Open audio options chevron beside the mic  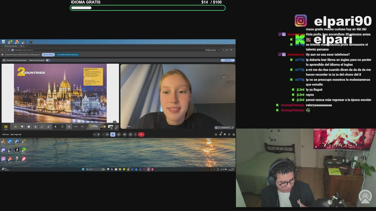(x=103, y=135)
